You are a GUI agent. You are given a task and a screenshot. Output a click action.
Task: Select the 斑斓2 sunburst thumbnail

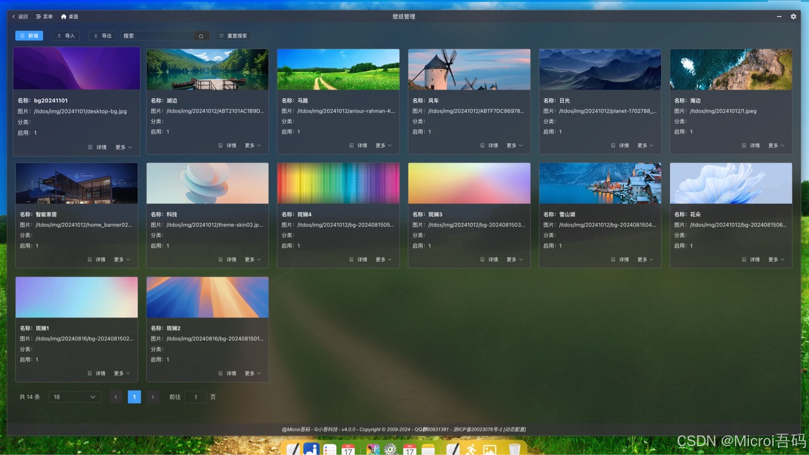[x=207, y=297]
